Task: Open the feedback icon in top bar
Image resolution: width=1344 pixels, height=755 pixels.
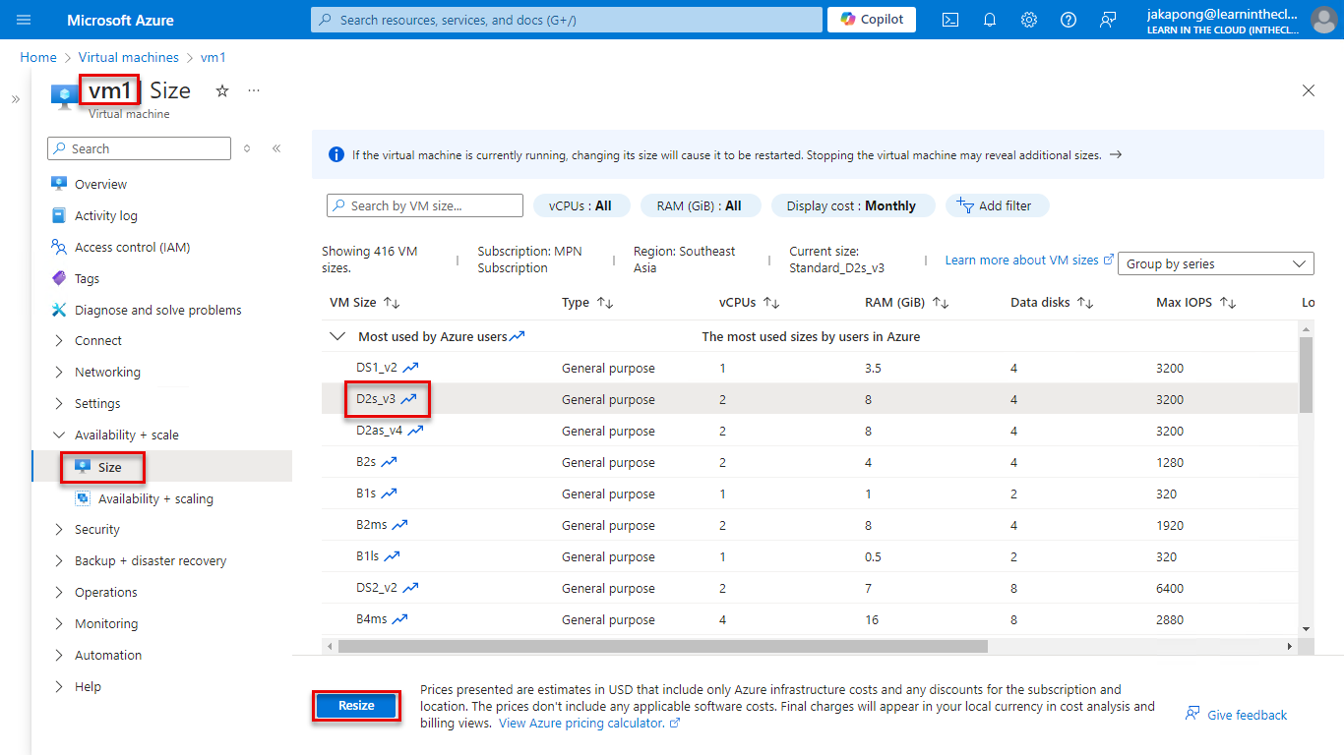Action: [1108, 20]
